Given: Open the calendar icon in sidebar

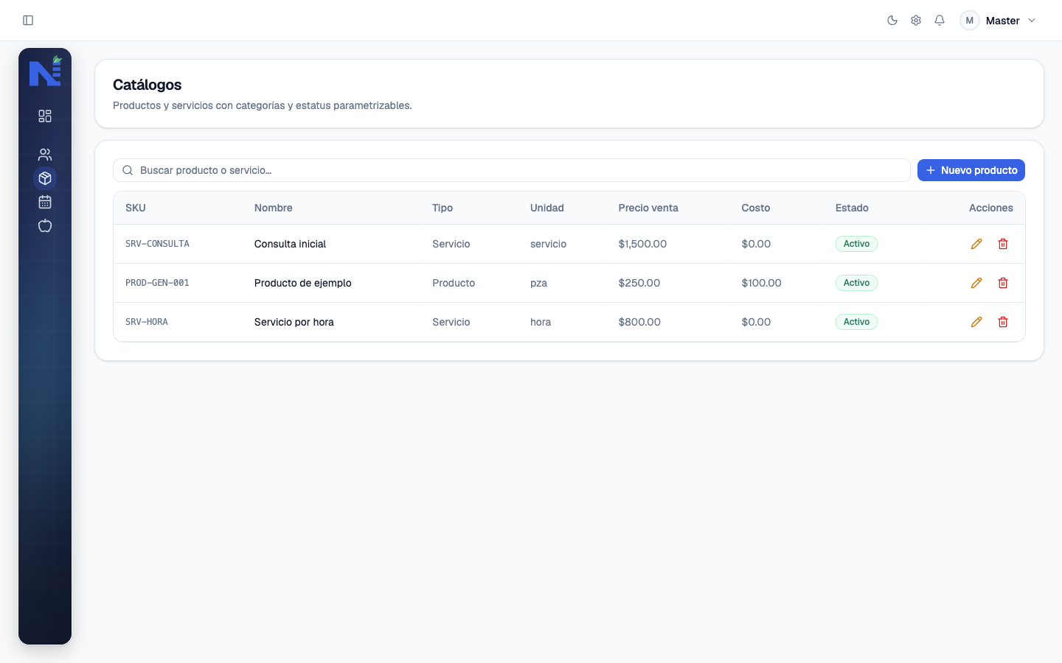Looking at the screenshot, I should pos(45,202).
